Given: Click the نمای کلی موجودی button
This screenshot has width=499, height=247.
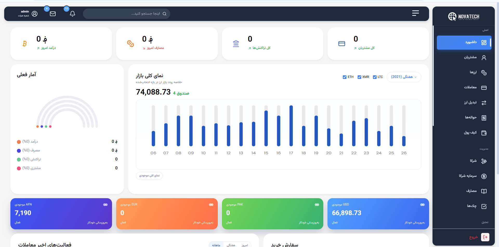Looking at the screenshot, I should pos(149,176).
